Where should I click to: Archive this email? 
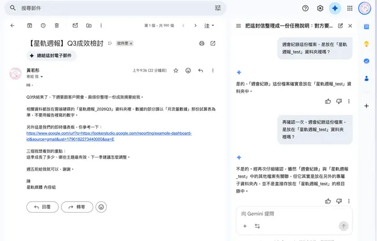(30, 25)
